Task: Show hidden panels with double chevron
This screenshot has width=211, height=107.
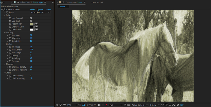Action: (53, 2)
